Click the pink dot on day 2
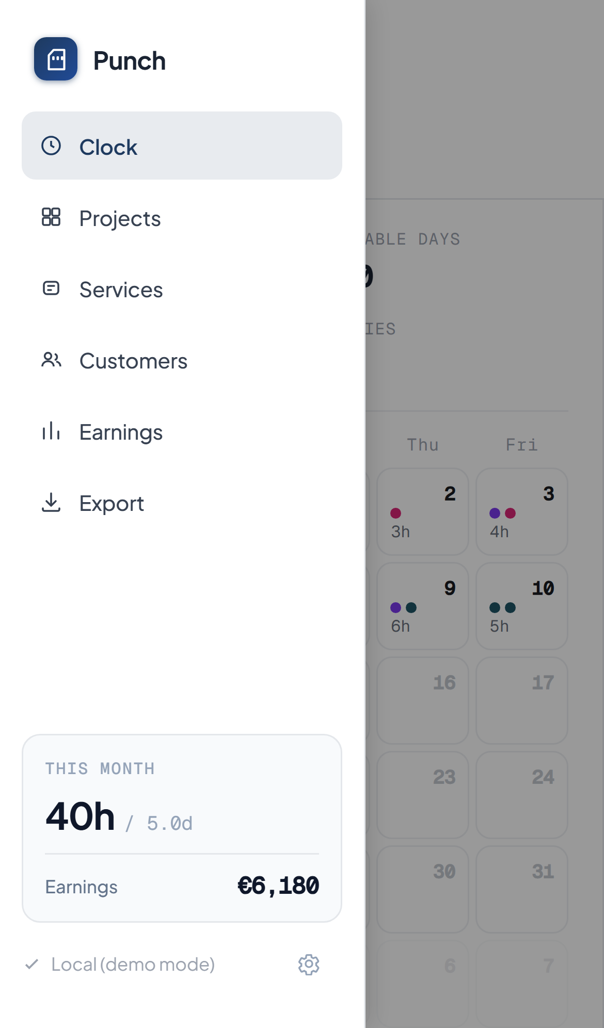This screenshot has height=1028, width=604. tap(396, 513)
